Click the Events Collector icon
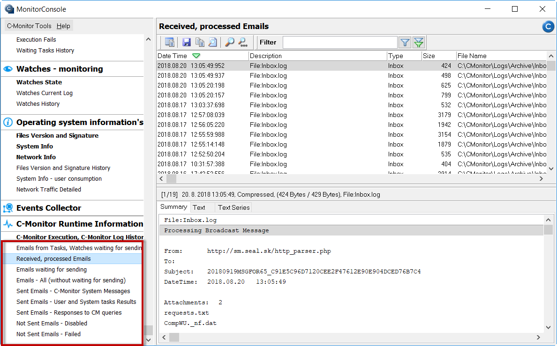Screen dimensions: 557x346 (8, 208)
